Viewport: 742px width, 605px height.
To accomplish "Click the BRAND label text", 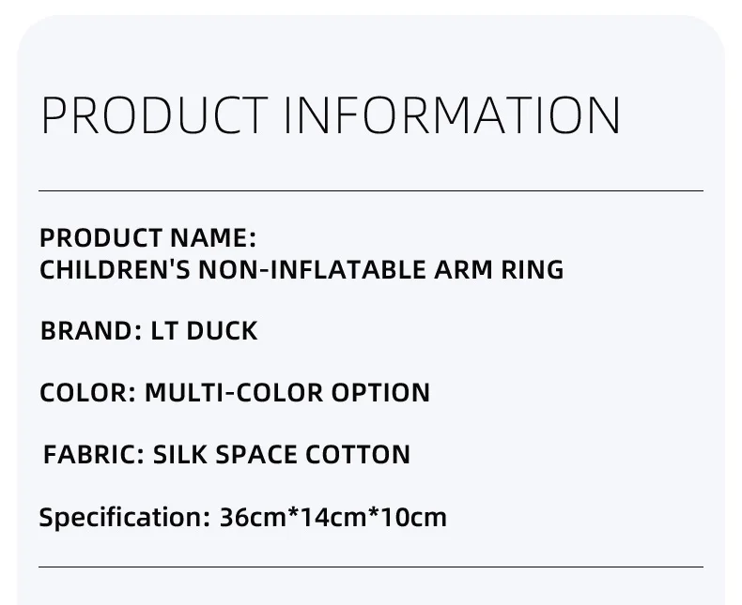I will [91, 330].
